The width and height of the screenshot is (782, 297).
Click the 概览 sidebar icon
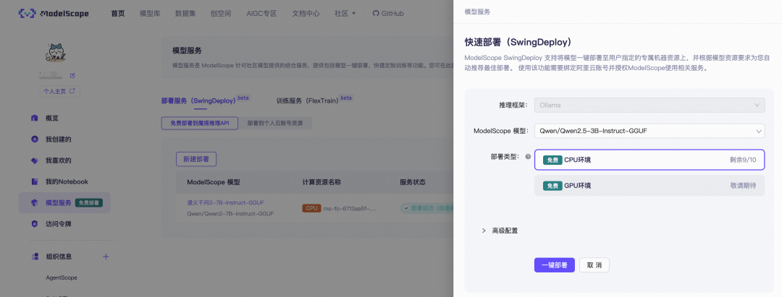pos(35,119)
